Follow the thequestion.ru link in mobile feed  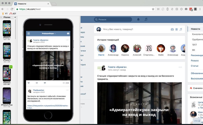coord(48,107)
